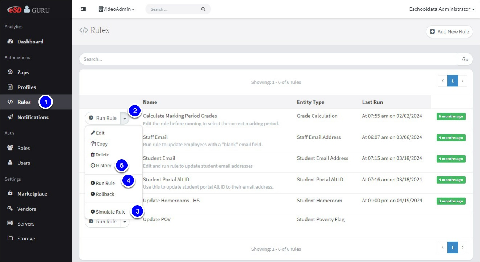Click the Staff Email rule name
This screenshot has height=262, width=480.
click(x=155, y=137)
